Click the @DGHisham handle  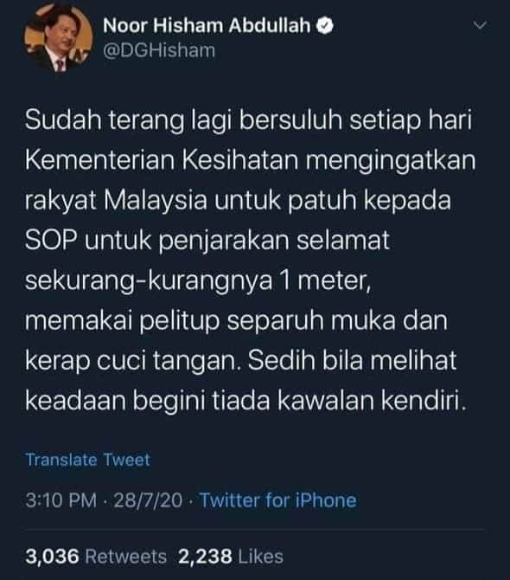coord(159,51)
